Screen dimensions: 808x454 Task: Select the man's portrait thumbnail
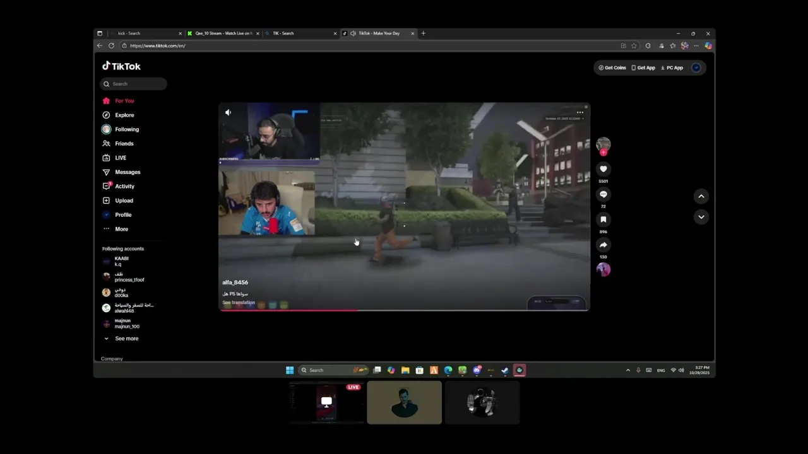[404, 402]
